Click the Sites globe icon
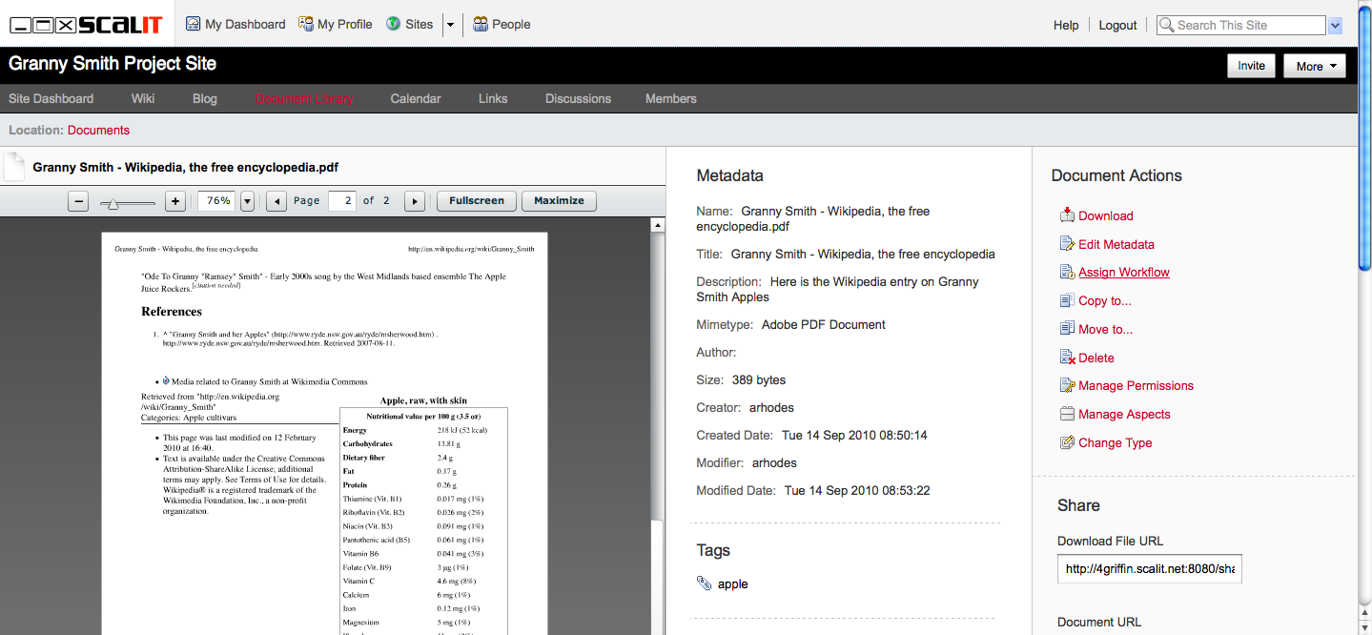This screenshot has width=1372, height=635. click(x=393, y=24)
